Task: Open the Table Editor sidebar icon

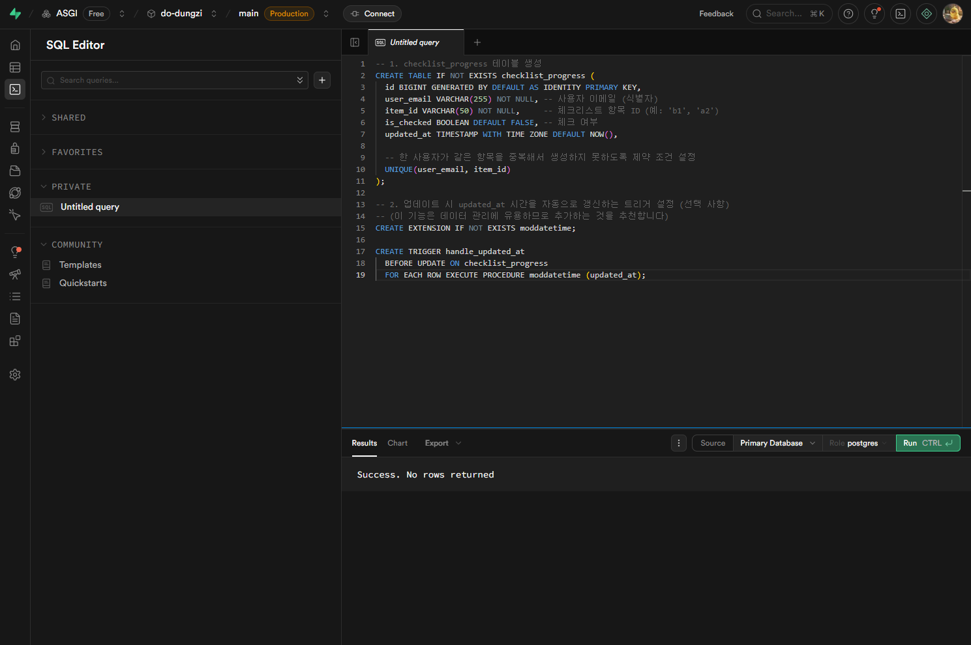Action: pos(15,67)
